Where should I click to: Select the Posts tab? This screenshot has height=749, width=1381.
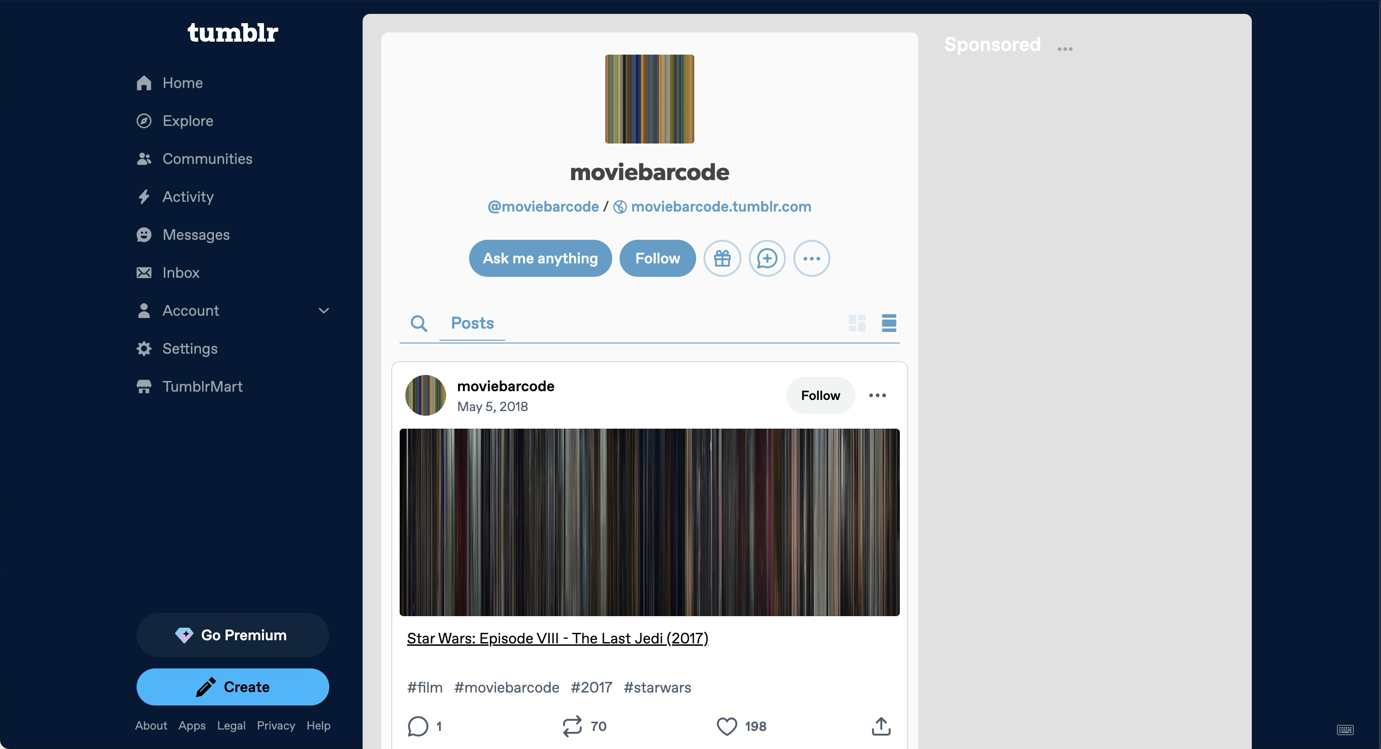pyautogui.click(x=472, y=323)
